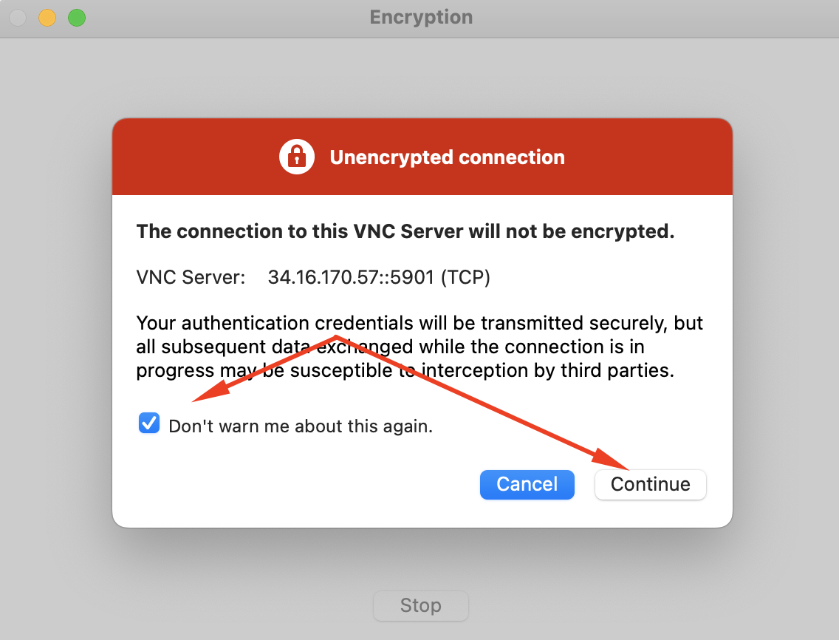839x640 pixels.
Task: Click the authentication credentials paragraph text
Action: coord(419,347)
